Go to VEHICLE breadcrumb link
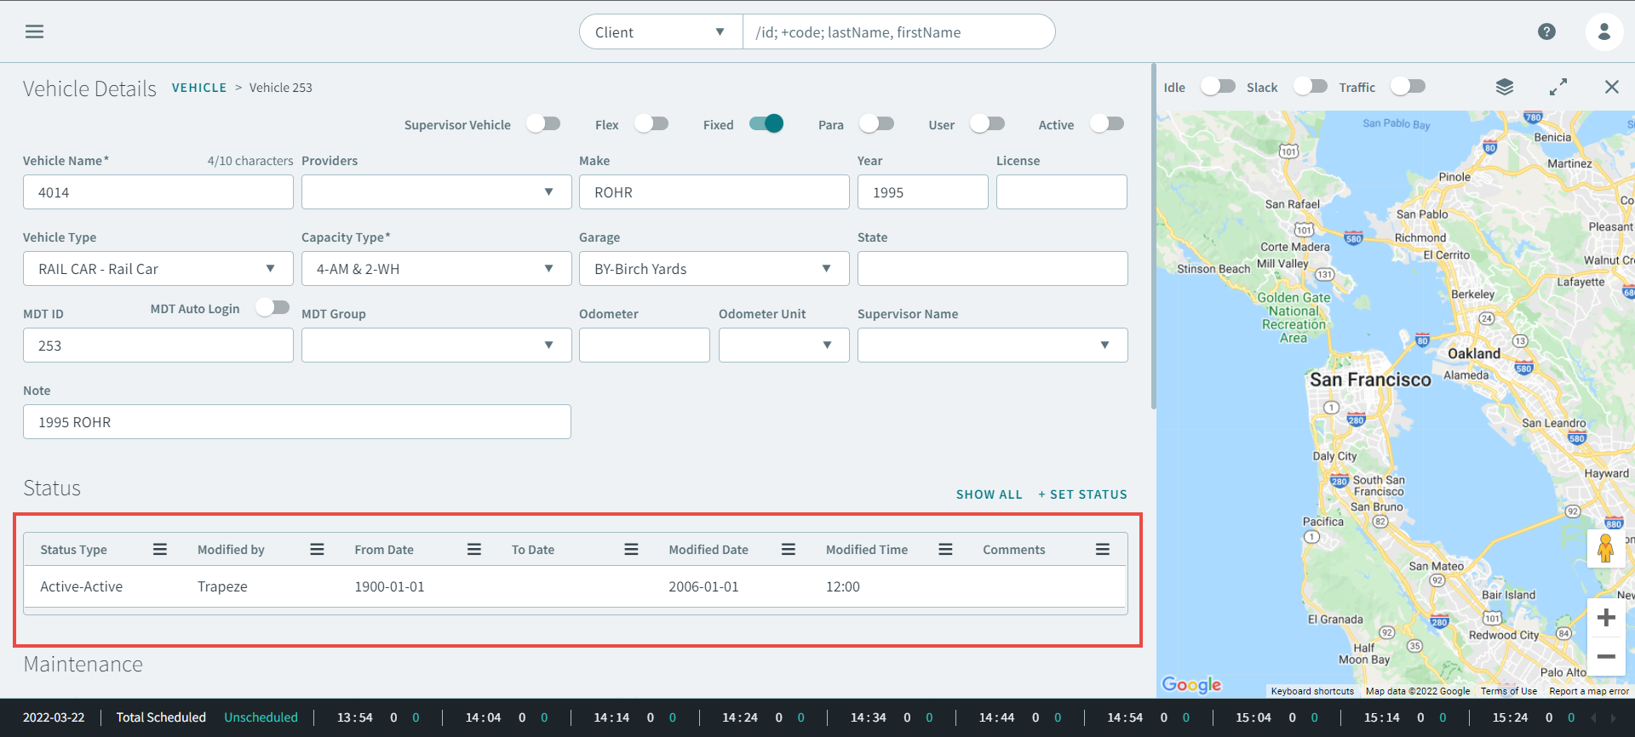The height and width of the screenshot is (737, 1635). [199, 88]
